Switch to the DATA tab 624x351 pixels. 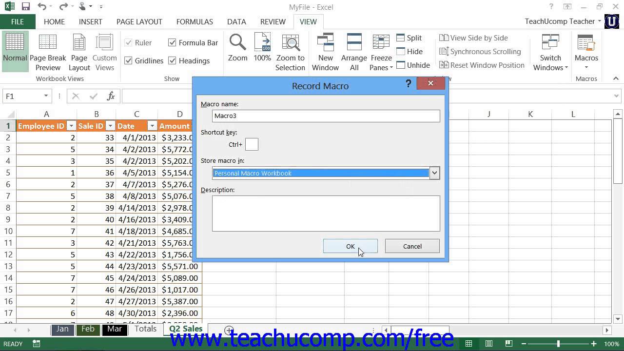click(x=236, y=21)
